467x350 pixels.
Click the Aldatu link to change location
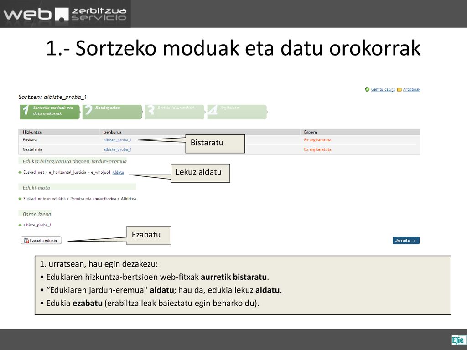coord(118,172)
